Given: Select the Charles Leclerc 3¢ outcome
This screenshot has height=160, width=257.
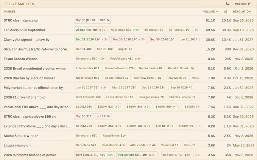Looking at the screenshot, I should (x=182, y=97).
